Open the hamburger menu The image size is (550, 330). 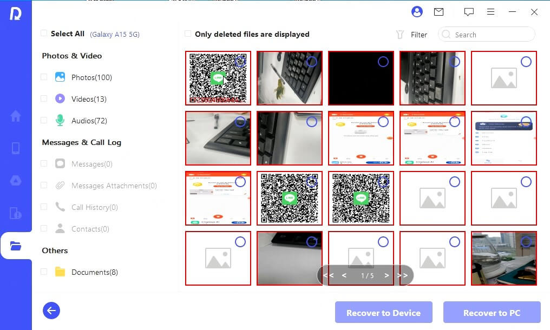[x=491, y=12]
